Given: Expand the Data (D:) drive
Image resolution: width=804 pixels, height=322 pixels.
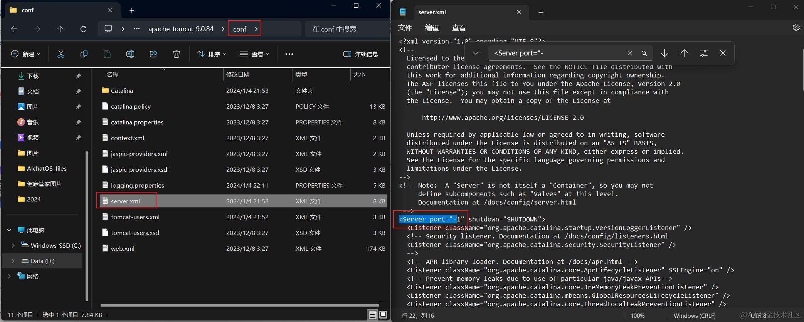Looking at the screenshot, I should coord(13,261).
